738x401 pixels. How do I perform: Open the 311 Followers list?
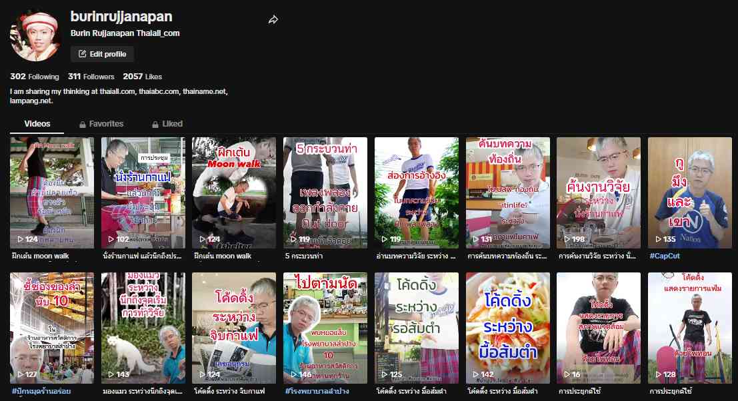click(91, 77)
